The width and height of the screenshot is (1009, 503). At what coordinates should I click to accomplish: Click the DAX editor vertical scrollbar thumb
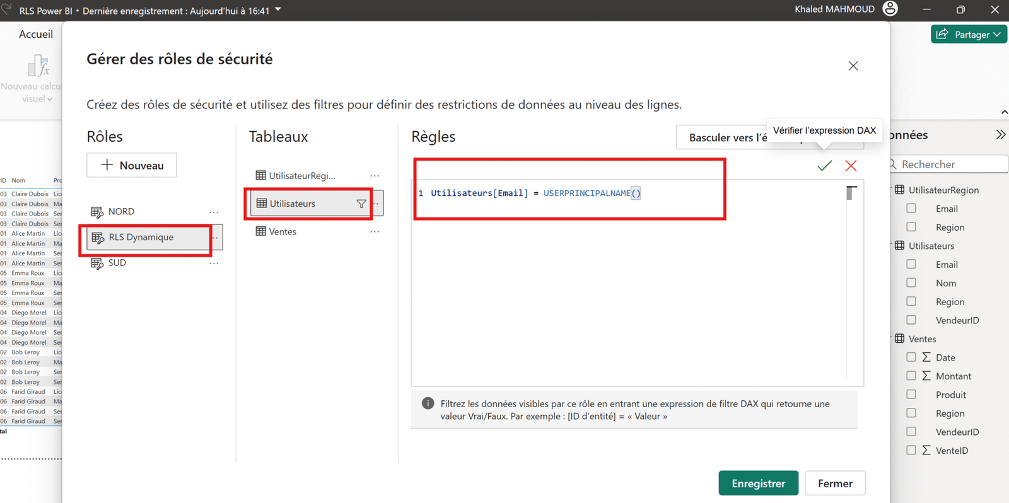click(x=851, y=193)
